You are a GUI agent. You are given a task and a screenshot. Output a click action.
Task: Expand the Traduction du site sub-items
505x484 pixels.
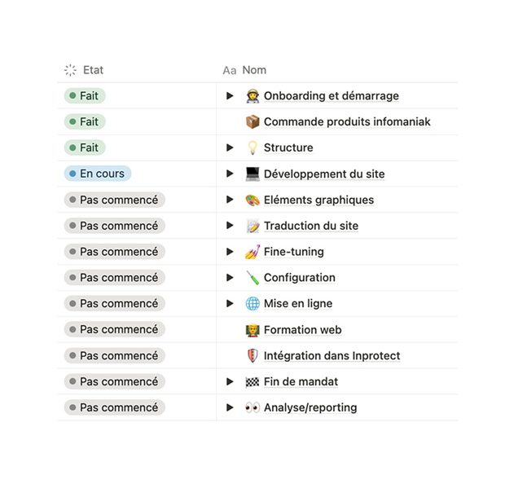[230, 225]
